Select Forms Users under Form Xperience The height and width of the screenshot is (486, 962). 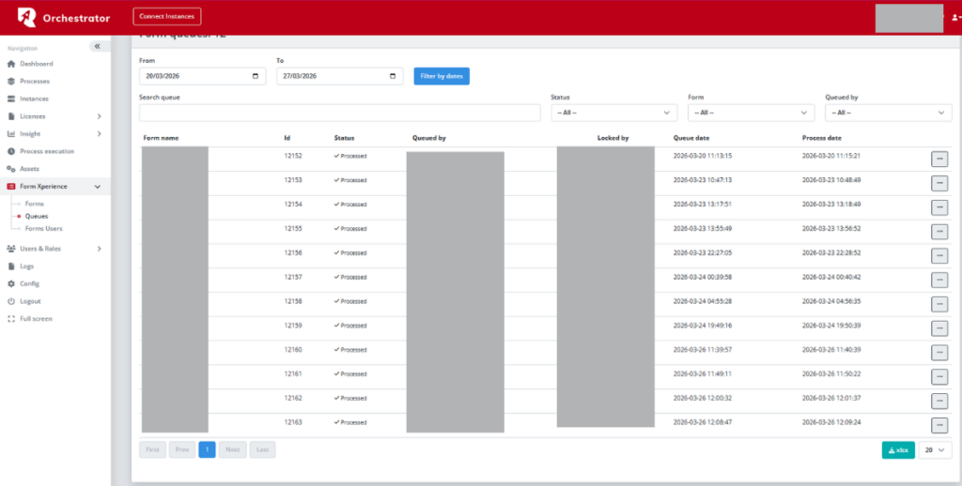[43, 228]
